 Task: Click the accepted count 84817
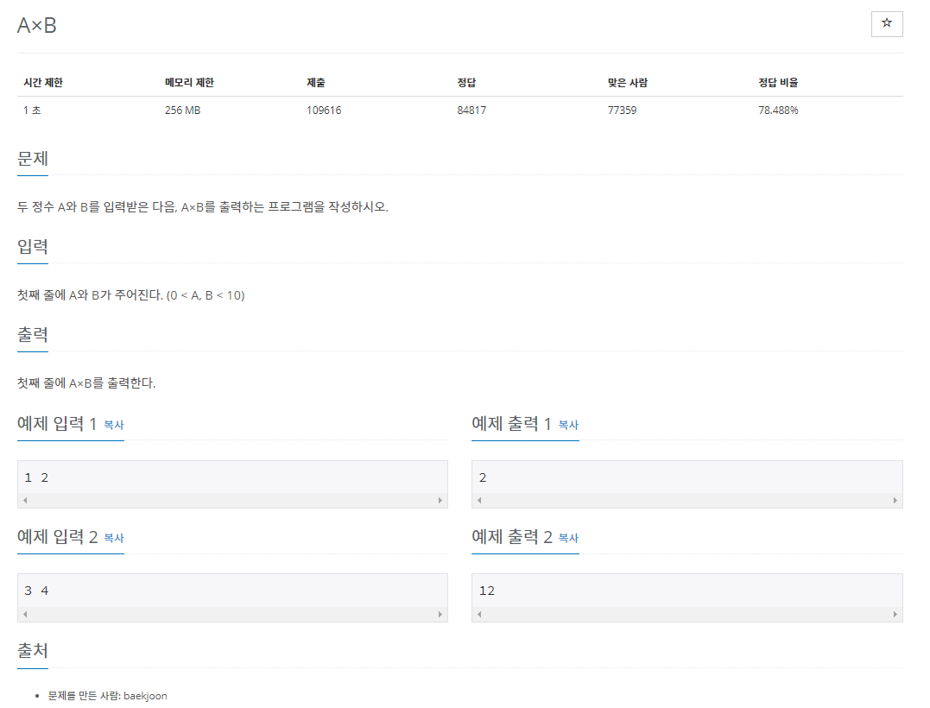pyautogui.click(x=471, y=110)
